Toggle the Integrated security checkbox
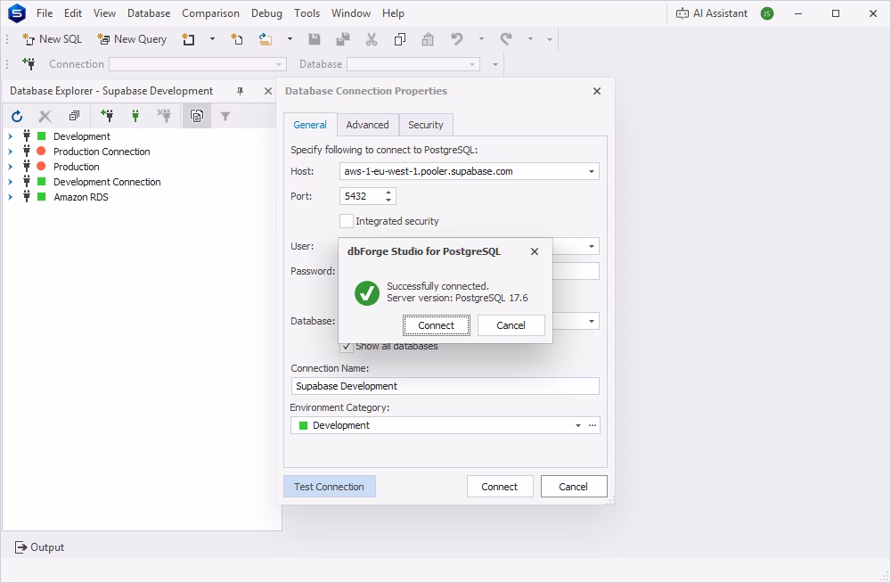The image size is (891, 583). click(347, 221)
